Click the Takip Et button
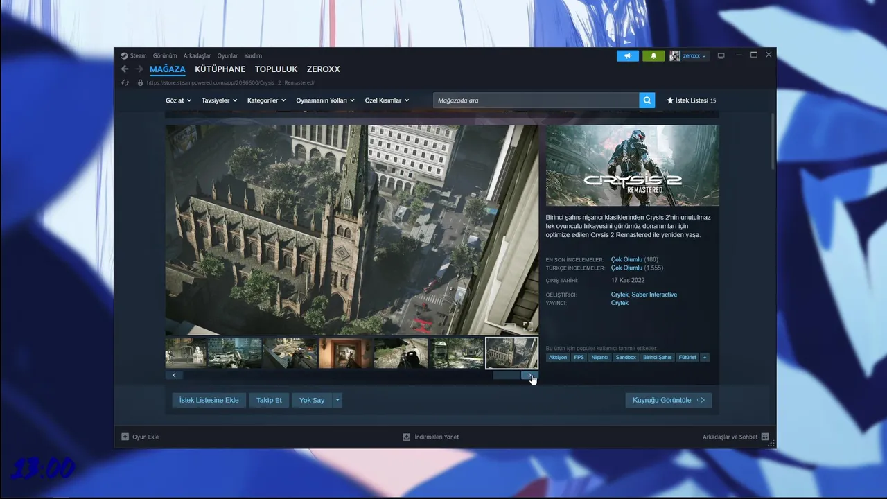 click(x=269, y=400)
